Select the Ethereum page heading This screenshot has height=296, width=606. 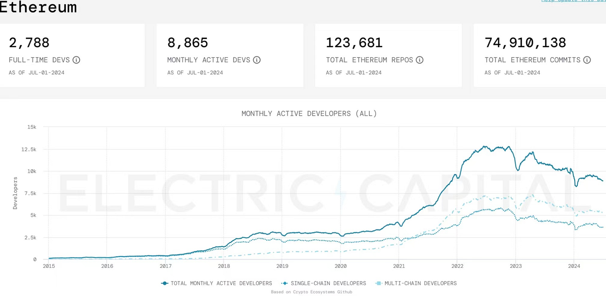(38, 7)
